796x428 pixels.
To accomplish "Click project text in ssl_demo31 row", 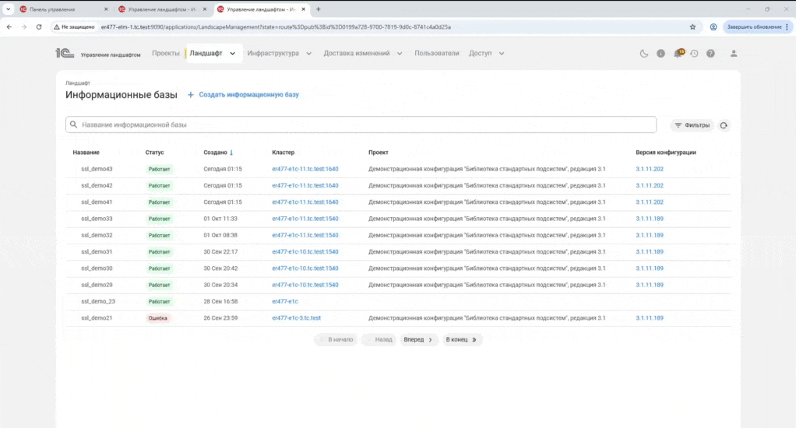I will click(x=487, y=251).
